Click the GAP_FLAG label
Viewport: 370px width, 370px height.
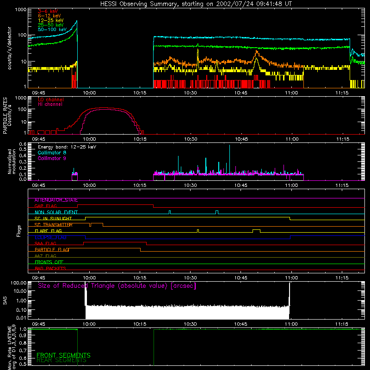(45, 206)
